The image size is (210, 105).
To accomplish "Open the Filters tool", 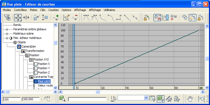I will pos(7,18).
